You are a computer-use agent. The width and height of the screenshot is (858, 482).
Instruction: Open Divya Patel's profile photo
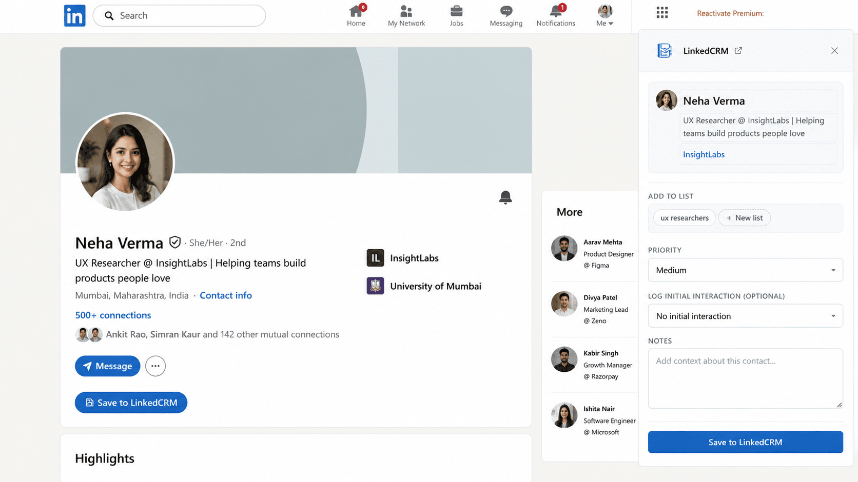564,304
